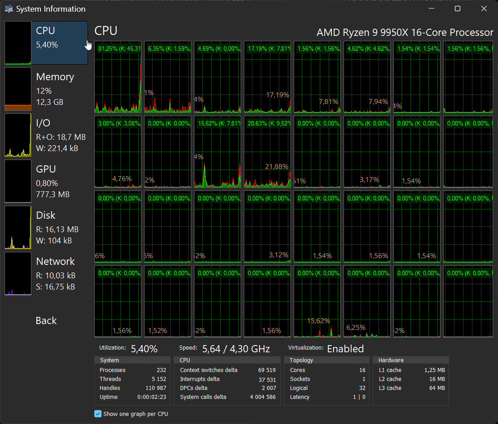
Task: Maximize the System Information window
Action: pyautogui.click(x=458, y=9)
